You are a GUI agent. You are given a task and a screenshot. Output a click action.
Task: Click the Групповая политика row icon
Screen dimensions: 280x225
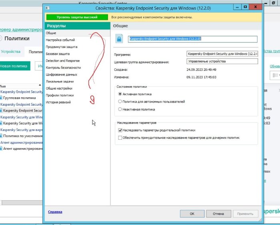point(1,98)
